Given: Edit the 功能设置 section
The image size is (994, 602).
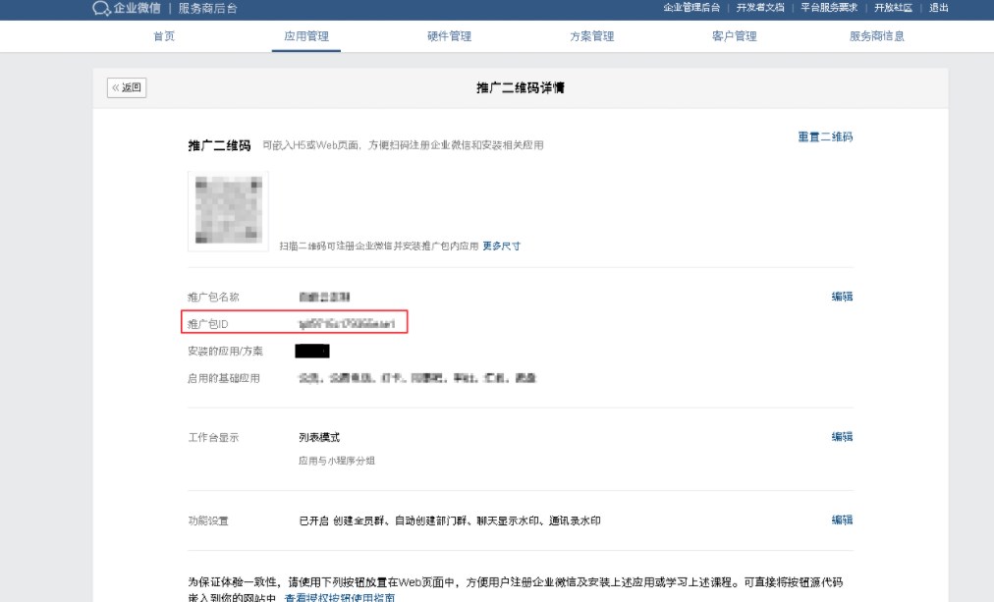Looking at the screenshot, I should click(x=842, y=520).
